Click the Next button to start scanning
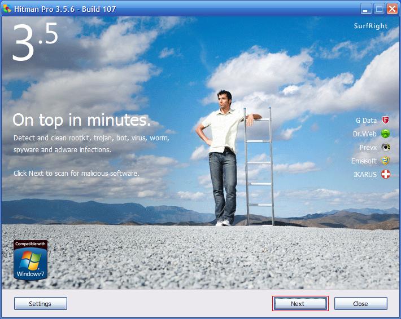Viewport: 401px width, 319px height. click(x=300, y=303)
